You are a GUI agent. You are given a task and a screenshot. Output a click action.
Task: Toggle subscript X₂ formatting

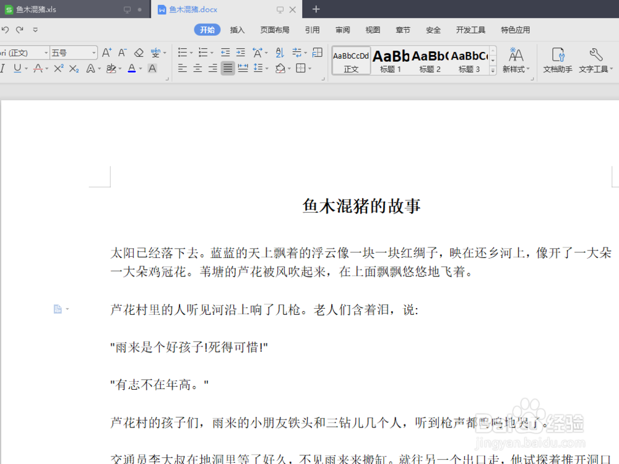click(x=74, y=68)
